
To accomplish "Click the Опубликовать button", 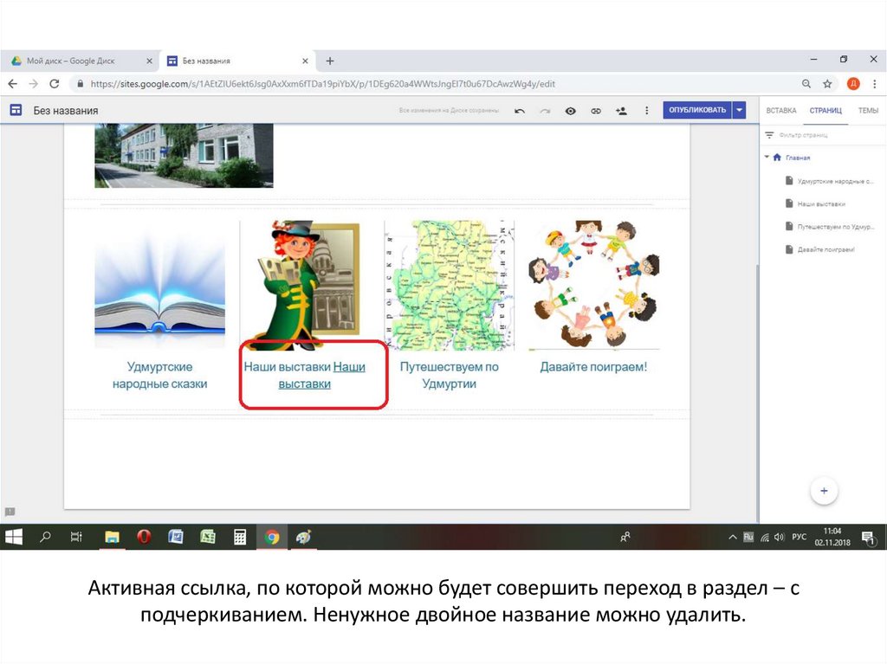I will tap(697, 110).
